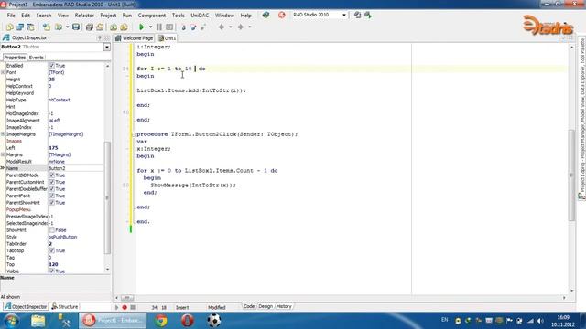This screenshot has height=329, width=586.
Task: Toggle the TabStop property checkbox
Action: coord(51,250)
